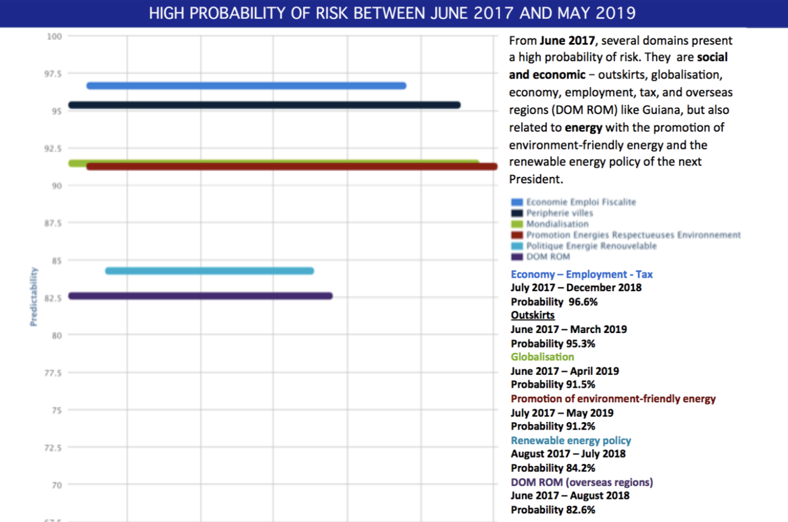Click the Promotion of environment-friendly energy heading
788x522 pixels.
tap(613, 399)
